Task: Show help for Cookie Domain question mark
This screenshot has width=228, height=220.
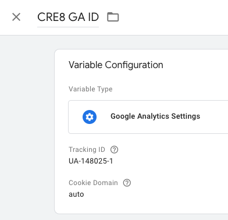Action: point(127,183)
